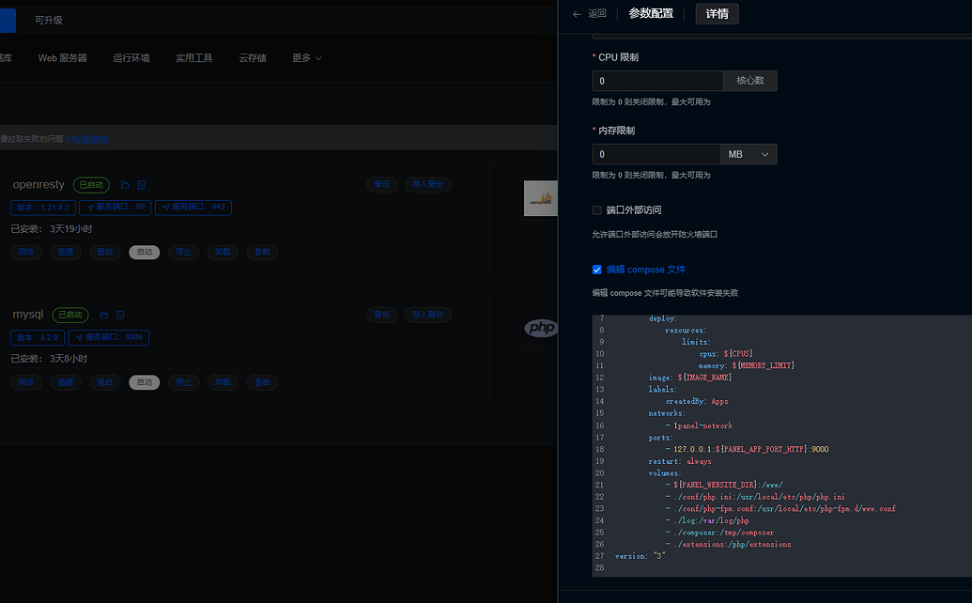This screenshot has height=603, width=972.
Task: Switch to the 实用工具 tab
Action: click(194, 57)
